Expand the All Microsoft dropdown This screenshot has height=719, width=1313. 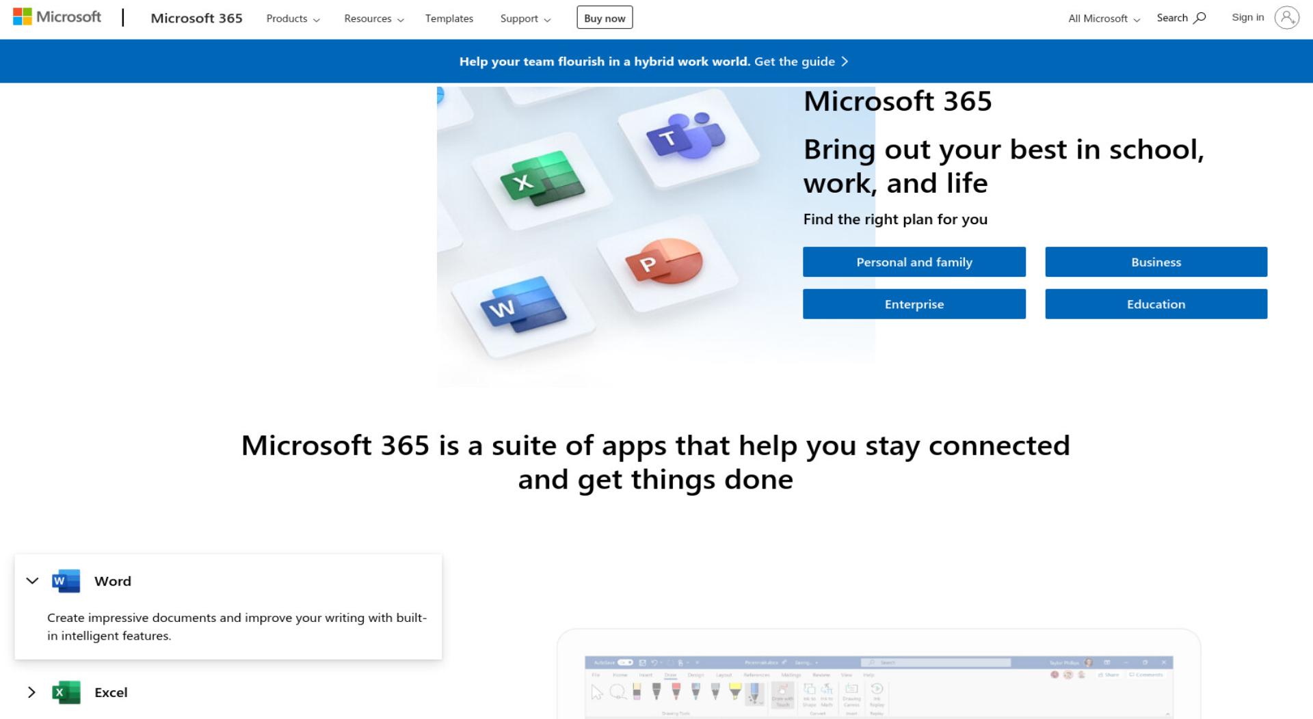pyautogui.click(x=1104, y=18)
